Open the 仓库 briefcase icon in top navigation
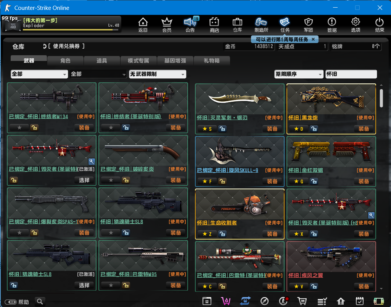 (237, 25)
